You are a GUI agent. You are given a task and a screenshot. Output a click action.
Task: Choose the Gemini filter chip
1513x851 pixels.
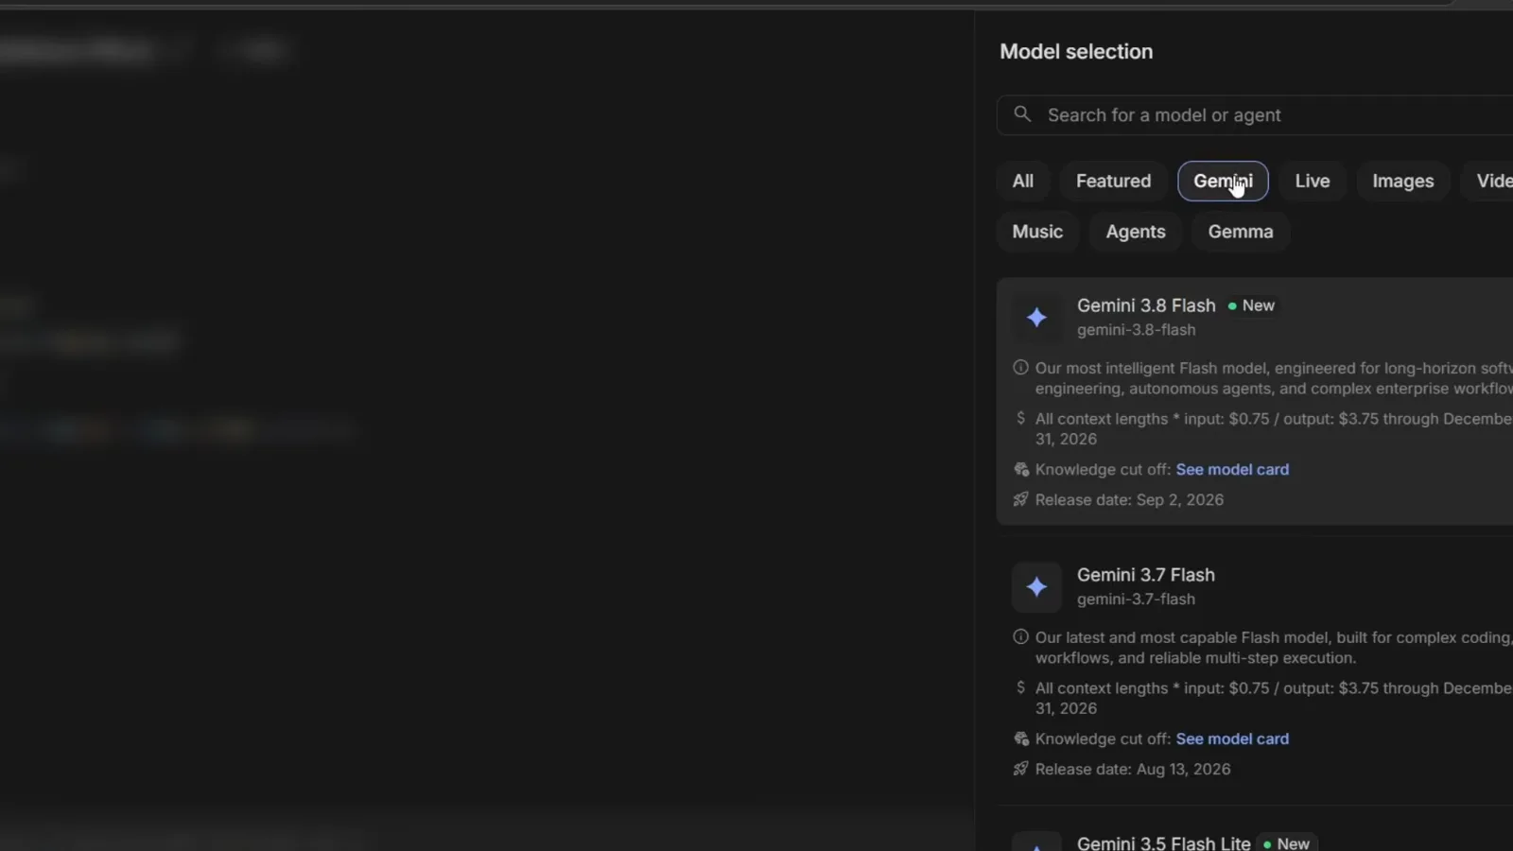coord(1223,181)
